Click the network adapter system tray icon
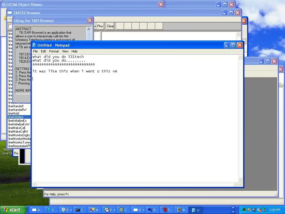The image size is (285, 214). [x=254, y=210]
